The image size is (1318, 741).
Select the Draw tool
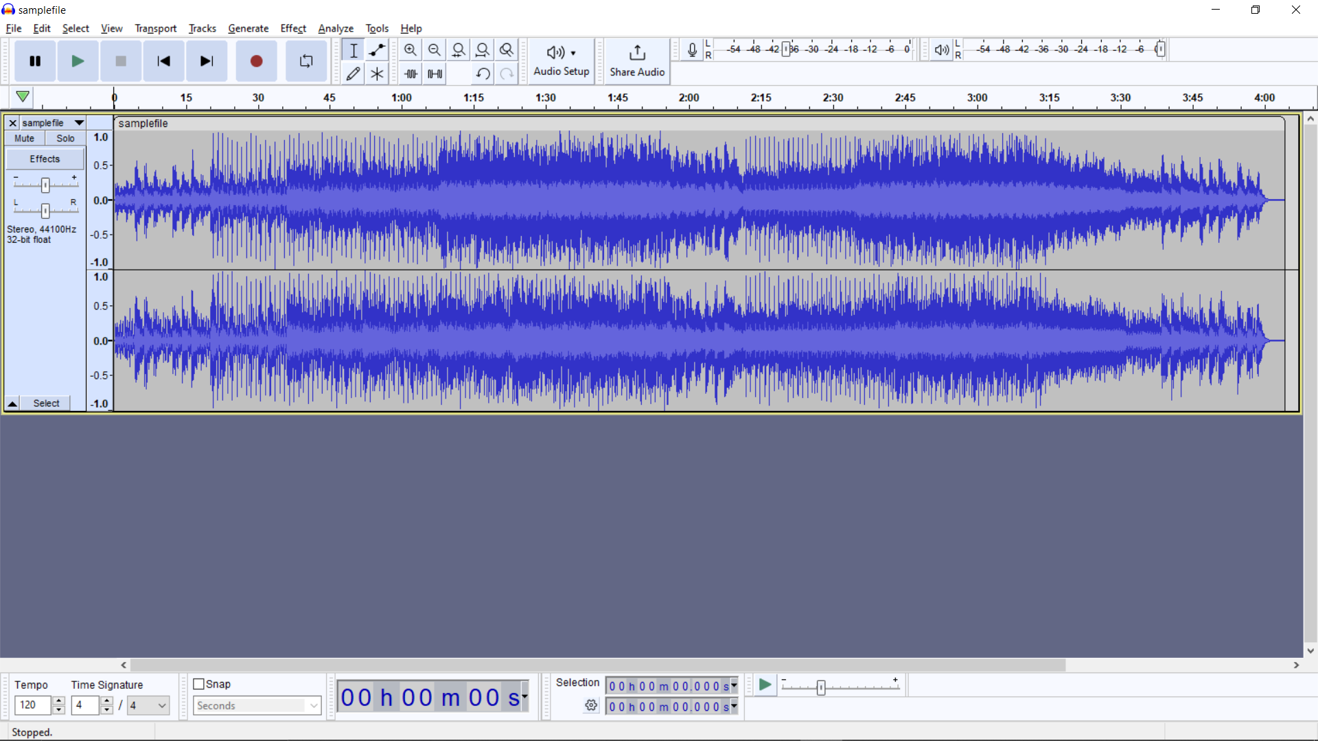pyautogui.click(x=353, y=73)
